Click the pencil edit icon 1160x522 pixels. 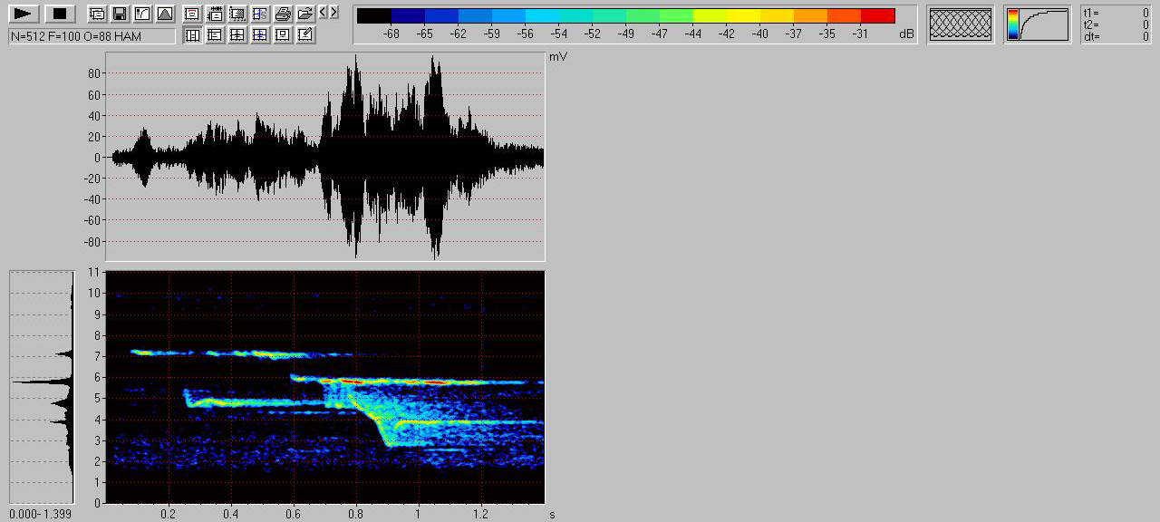pos(305,35)
